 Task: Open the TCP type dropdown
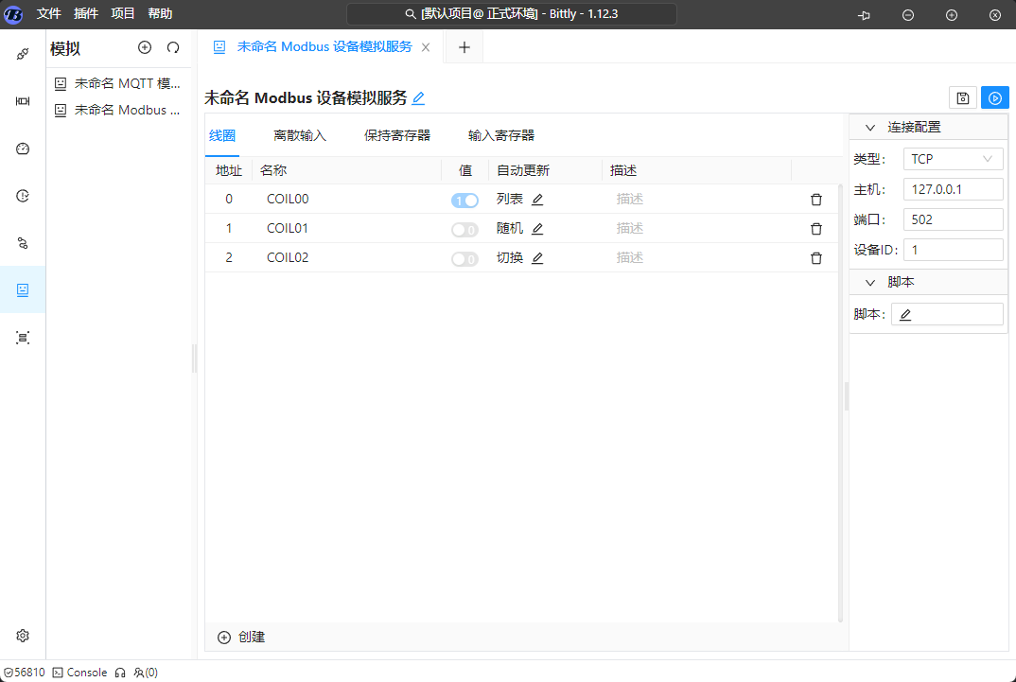953,159
